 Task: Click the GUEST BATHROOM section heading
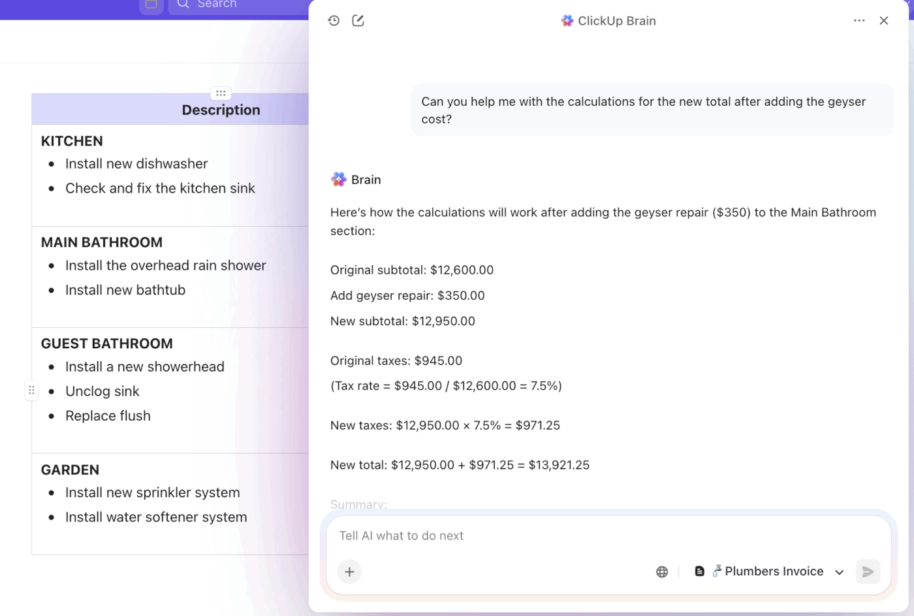[x=107, y=344]
